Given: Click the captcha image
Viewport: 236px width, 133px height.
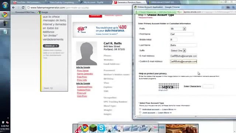Looking at the screenshot, I should coord(169,86).
